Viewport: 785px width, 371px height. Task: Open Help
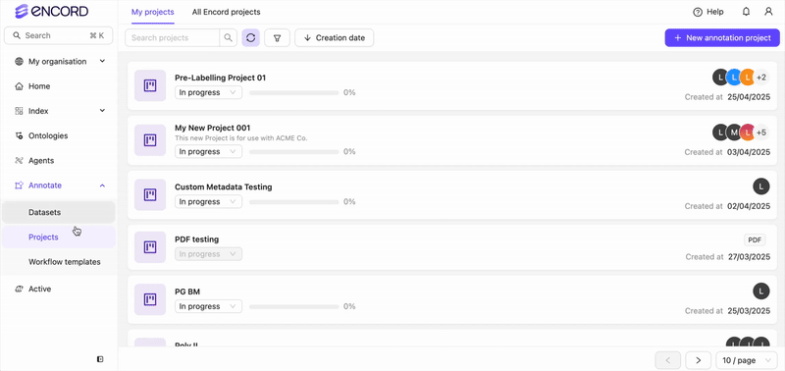(708, 12)
